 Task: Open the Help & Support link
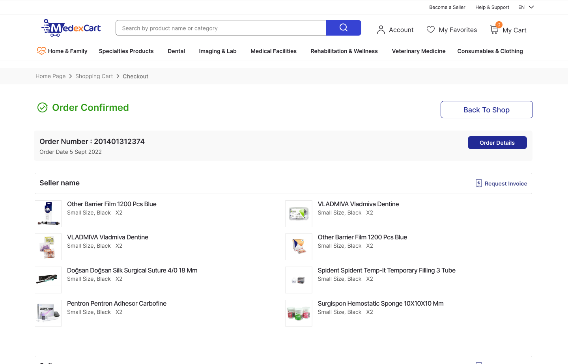point(492,7)
